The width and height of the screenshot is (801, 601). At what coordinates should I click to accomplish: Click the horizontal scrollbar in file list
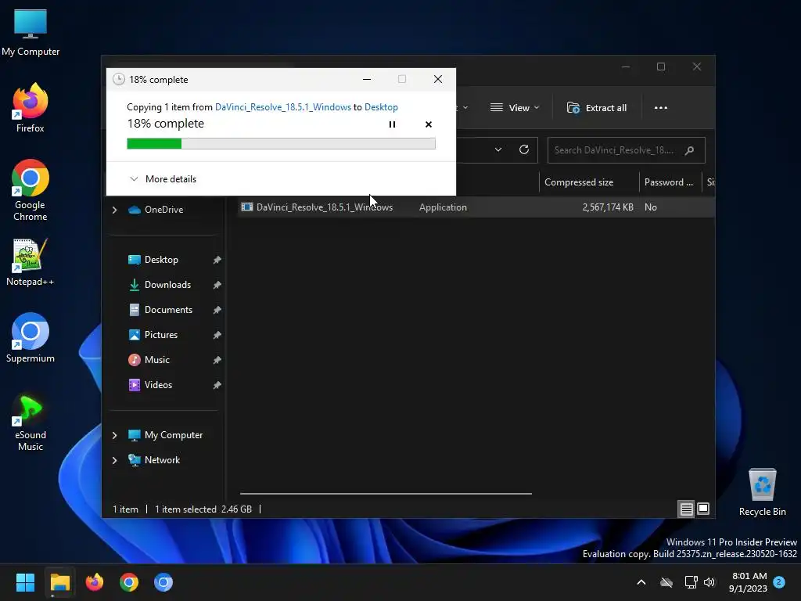[386, 494]
